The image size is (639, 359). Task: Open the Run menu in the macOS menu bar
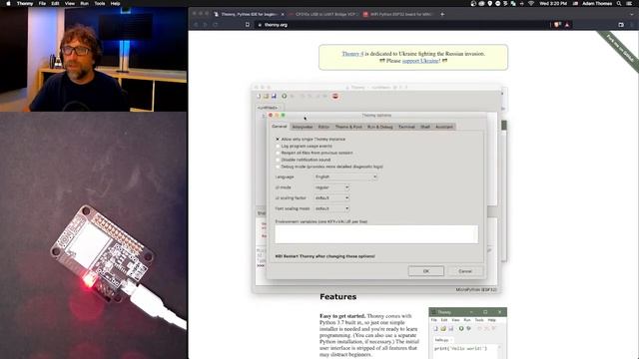tap(84, 3)
